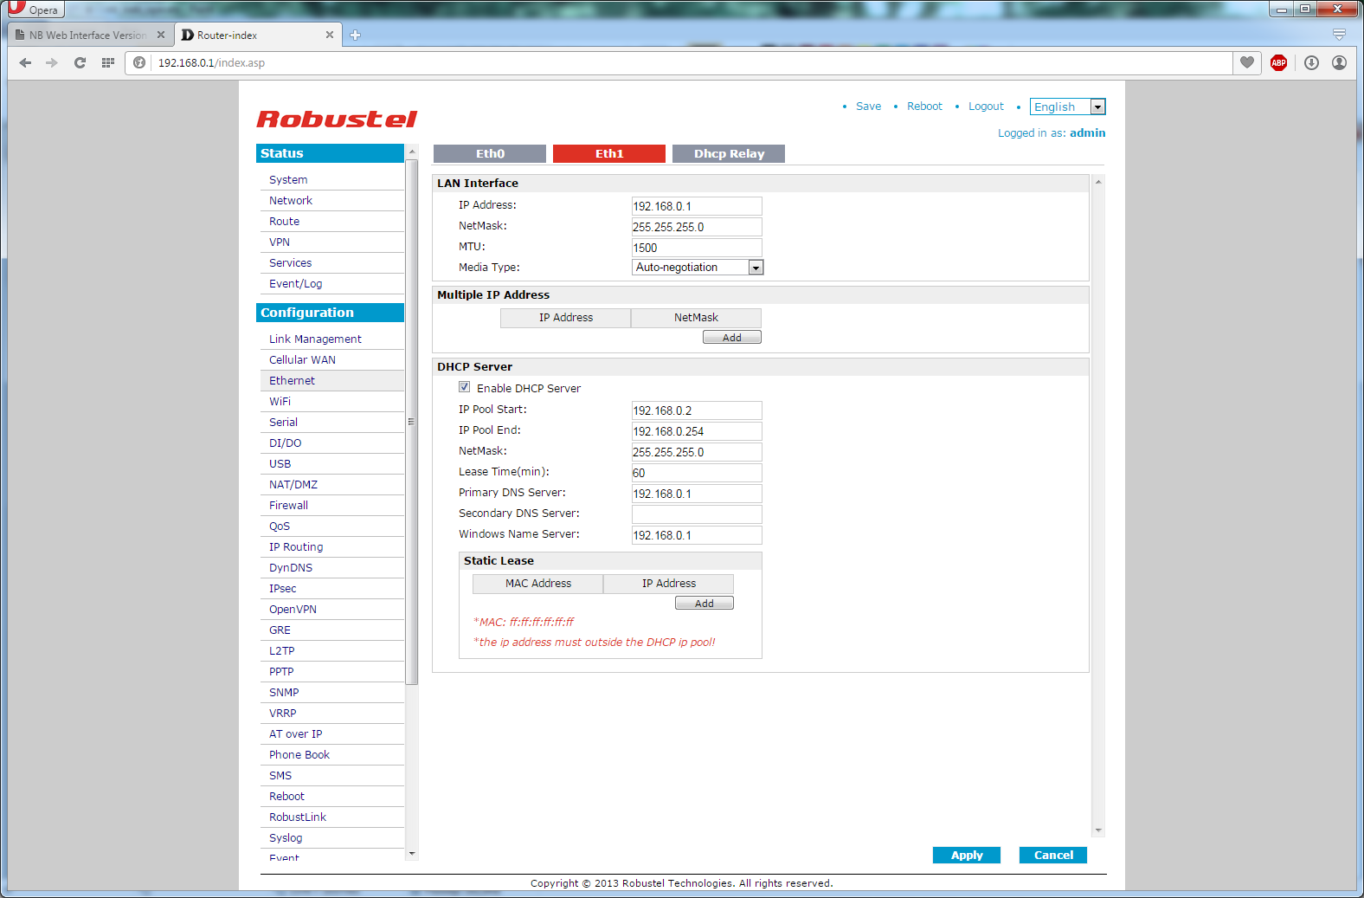Go back with the browser back arrow

[25, 62]
